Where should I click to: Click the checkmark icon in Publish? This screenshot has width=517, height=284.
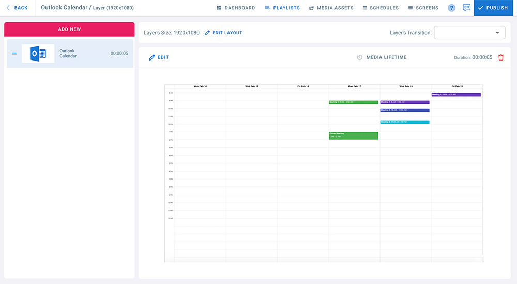tap(480, 8)
